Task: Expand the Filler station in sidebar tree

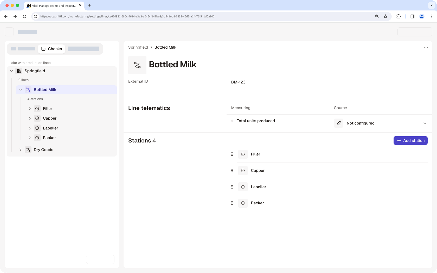Action: (30, 109)
